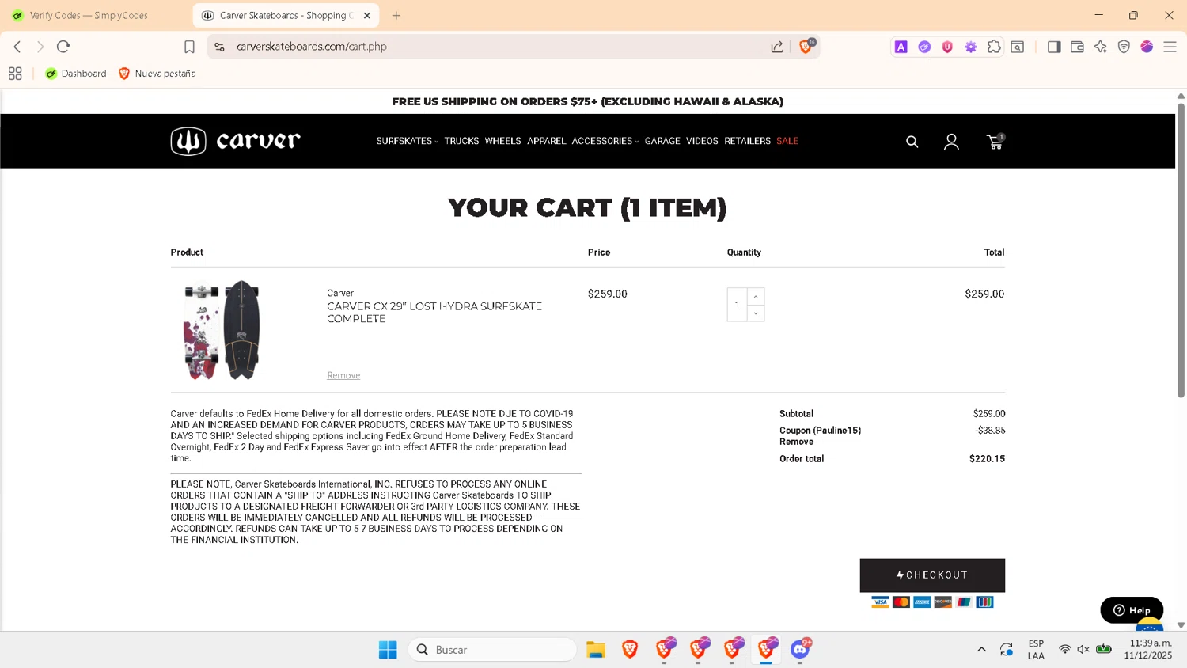Open the site search magnifier icon
The height and width of the screenshot is (668, 1187).
pyautogui.click(x=912, y=142)
